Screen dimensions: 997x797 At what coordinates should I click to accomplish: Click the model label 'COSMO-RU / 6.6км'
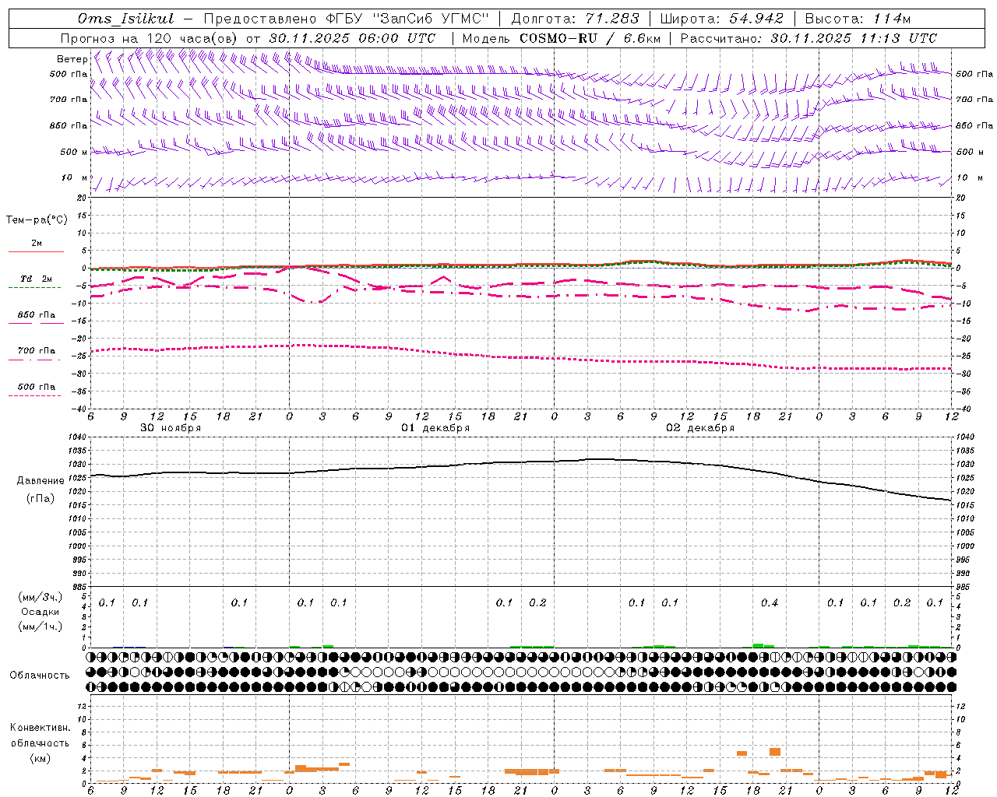(x=590, y=38)
